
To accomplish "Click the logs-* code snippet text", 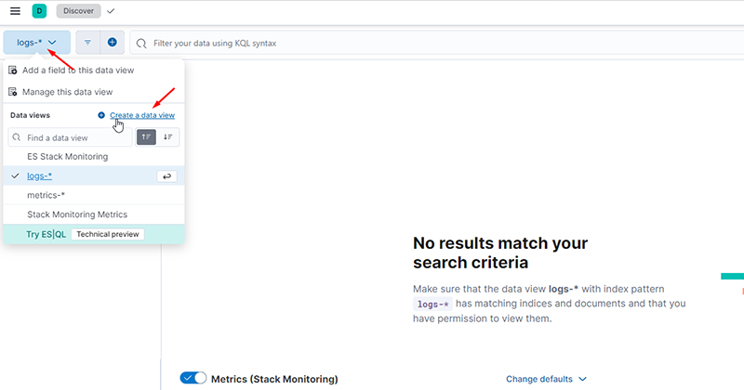I will coord(432,305).
